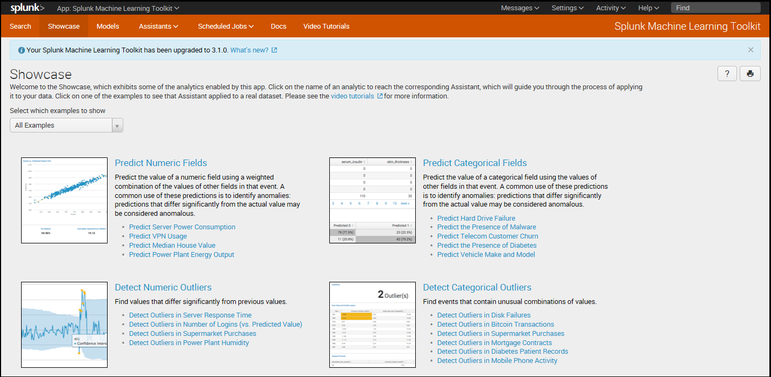The image size is (771, 377).
Task: Open Predict Hard Drive Failure example
Action: pos(476,219)
